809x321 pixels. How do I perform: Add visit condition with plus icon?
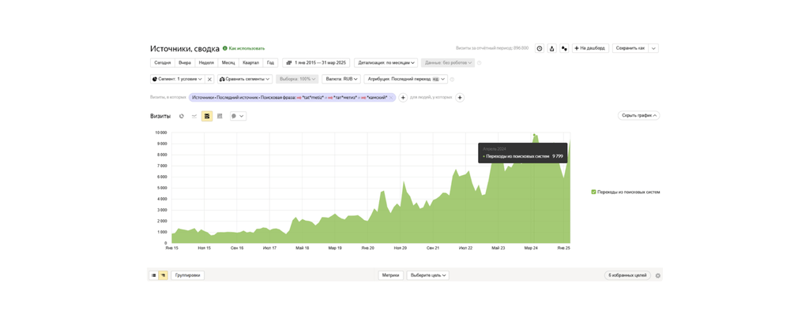click(x=403, y=98)
